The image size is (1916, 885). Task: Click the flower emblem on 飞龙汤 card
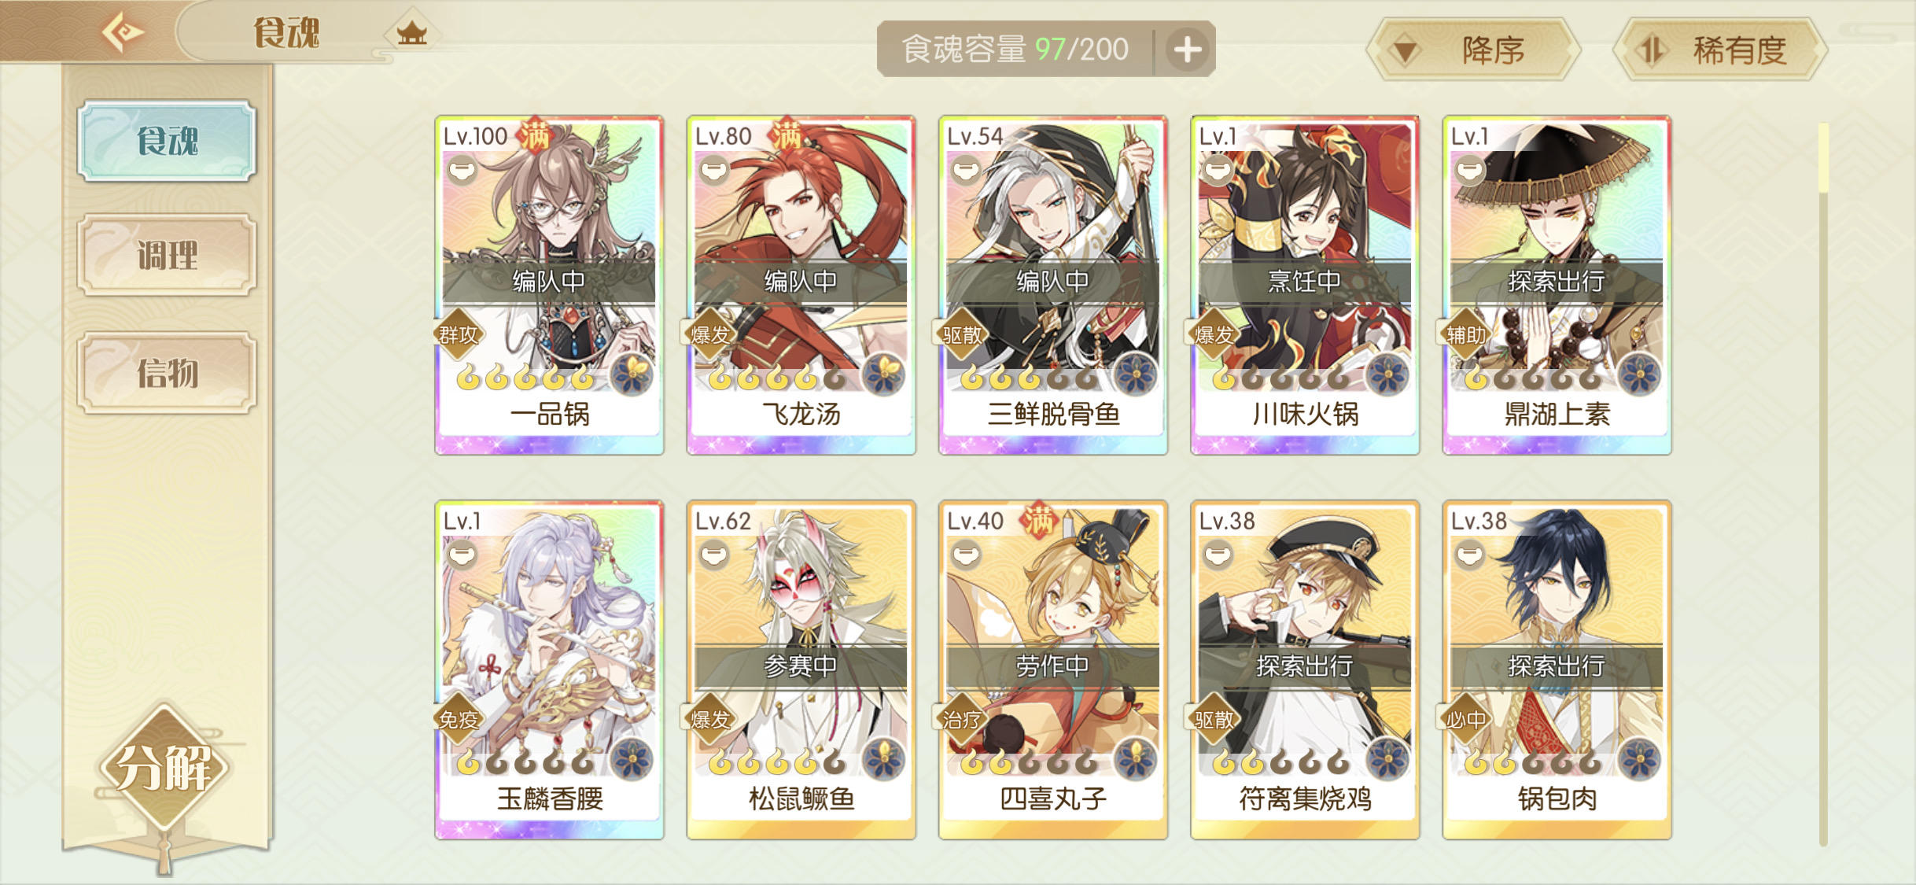click(x=883, y=374)
